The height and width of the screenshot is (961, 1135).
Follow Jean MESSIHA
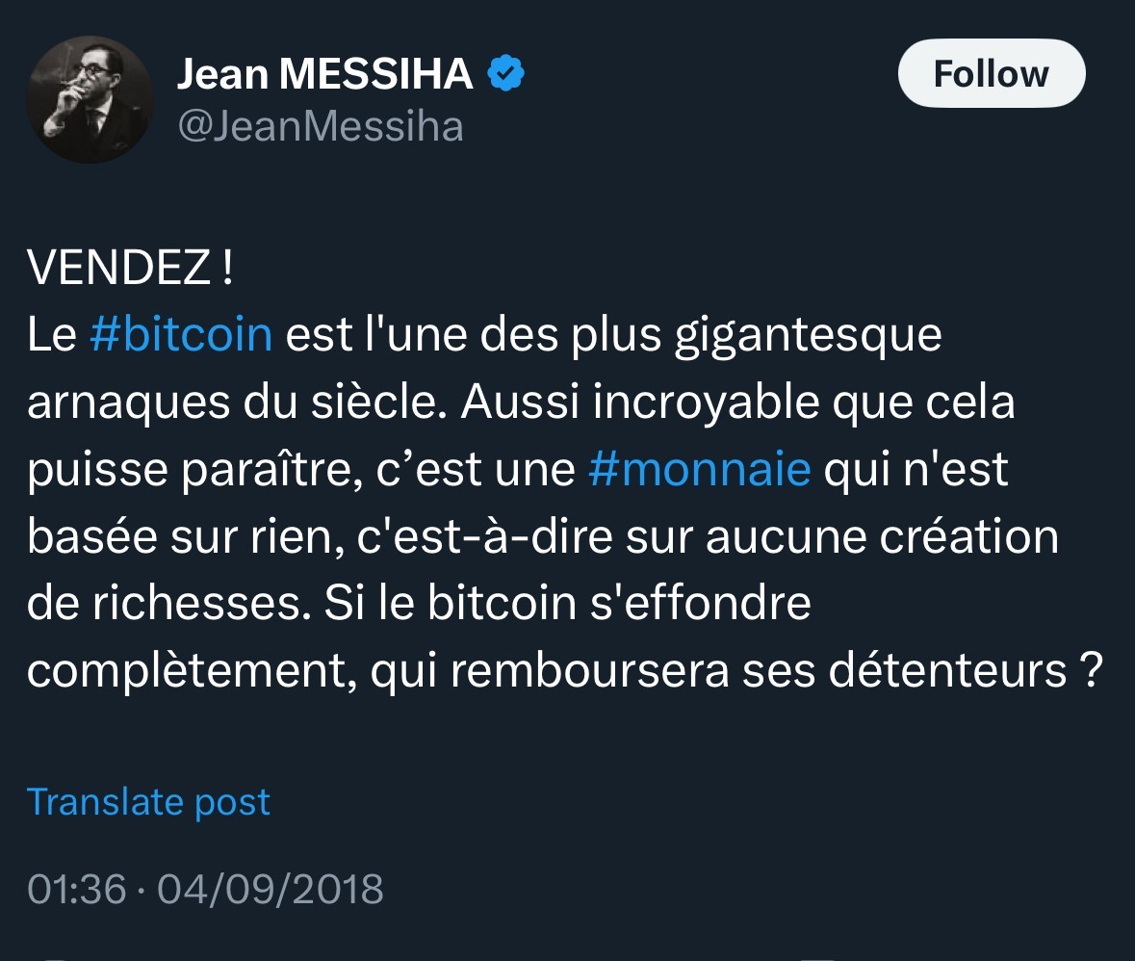tap(991, 73)
